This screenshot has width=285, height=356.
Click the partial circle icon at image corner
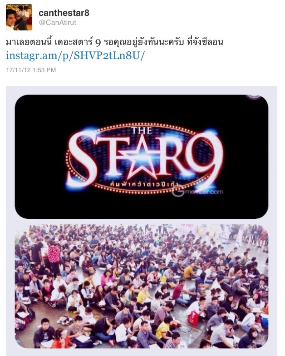pyautogui.click(x=253, y=97)
